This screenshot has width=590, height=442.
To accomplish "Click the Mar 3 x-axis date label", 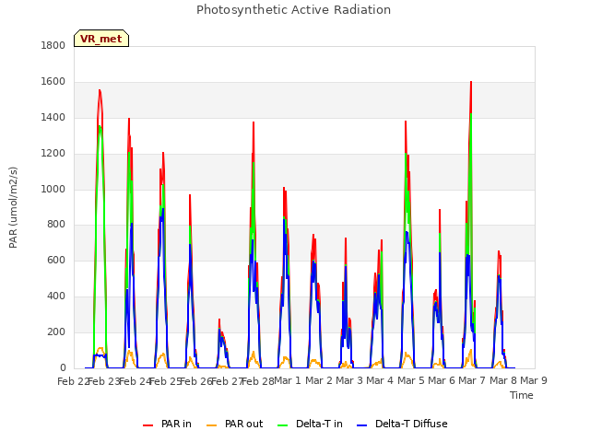I will (349, 380).
